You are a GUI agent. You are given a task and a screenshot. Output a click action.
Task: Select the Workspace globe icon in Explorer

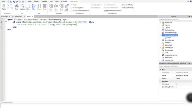click(x=163, y=23)
